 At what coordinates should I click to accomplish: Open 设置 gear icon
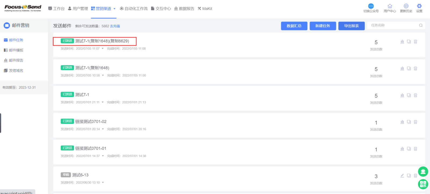[x=419, y=6]
